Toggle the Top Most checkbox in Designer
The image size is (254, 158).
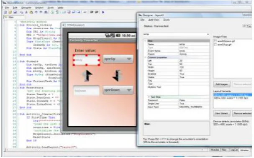click(x=244, y=26)
